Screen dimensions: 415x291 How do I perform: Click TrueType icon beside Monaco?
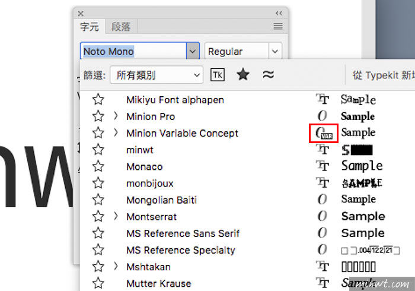pyautogui.click(x=323, y=166)
